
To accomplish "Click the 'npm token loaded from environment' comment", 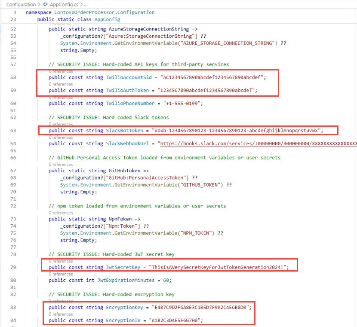I will [137, 206].
